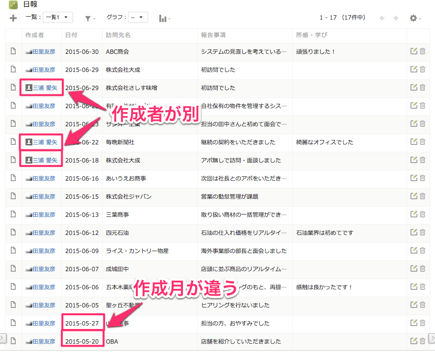Click the 訪問先名 column header
The height and width of the screenshot is (352, 435).
pyautogui.click(x=118, y=35)
